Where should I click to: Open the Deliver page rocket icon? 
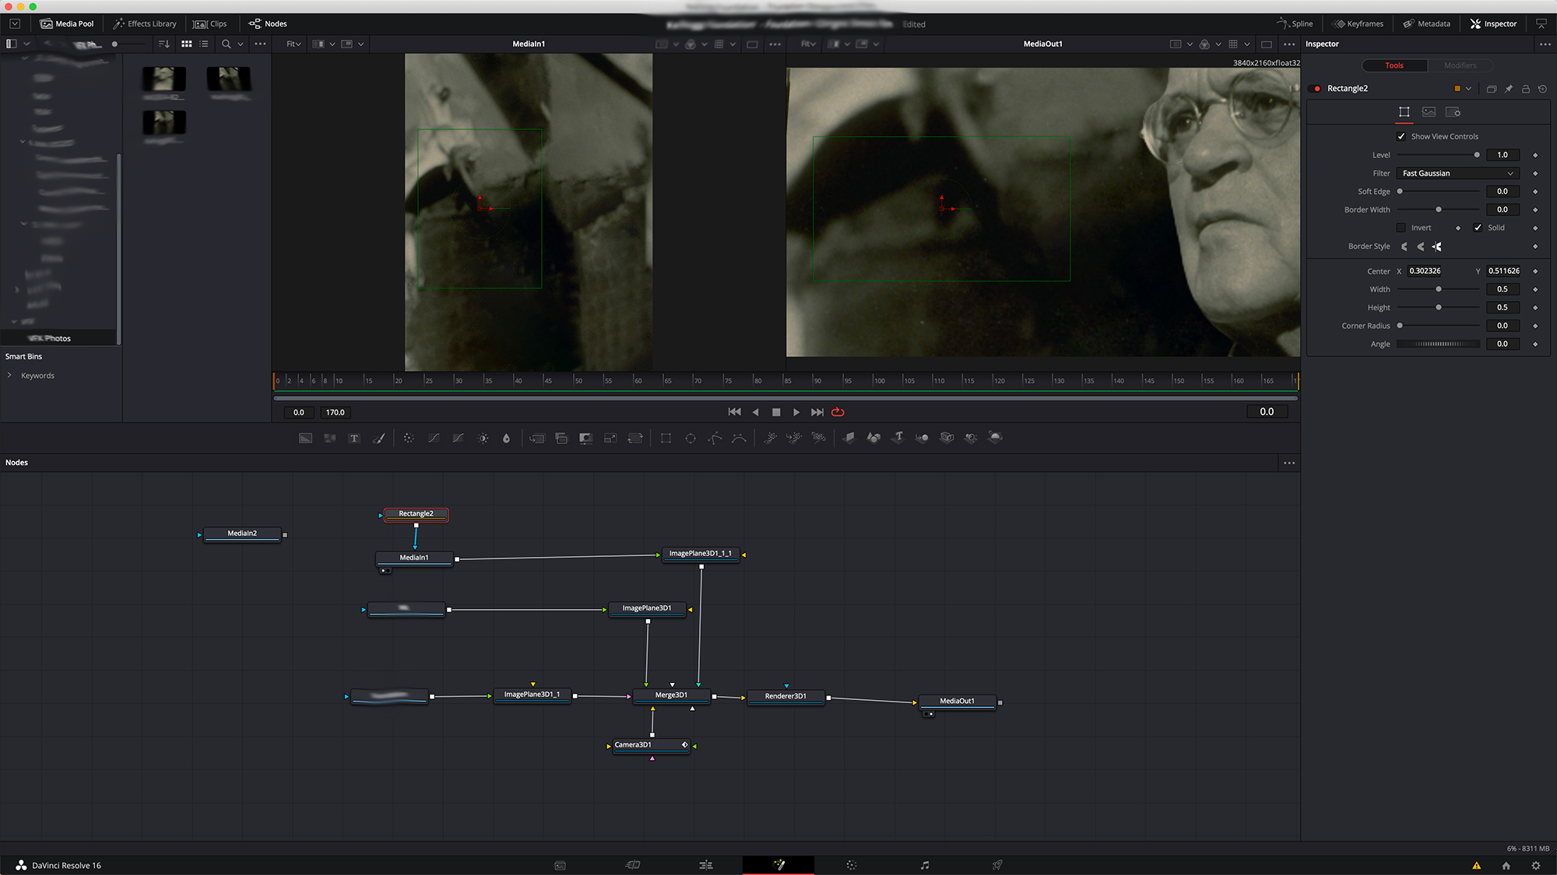997,865
